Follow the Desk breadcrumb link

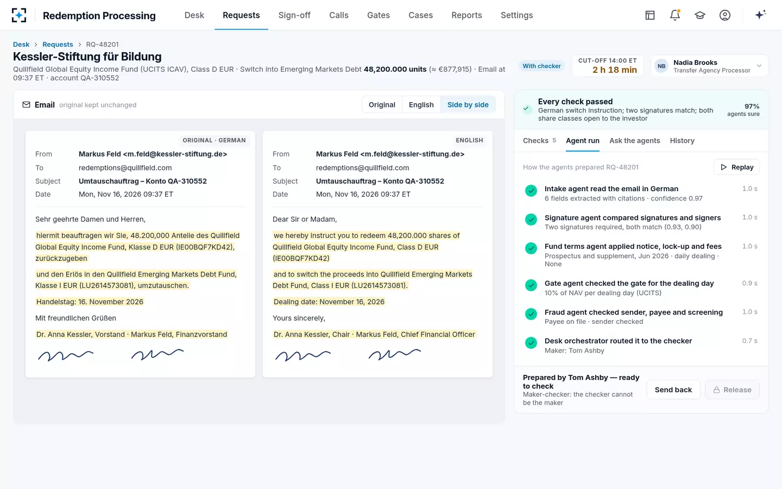tap(21, 45)
